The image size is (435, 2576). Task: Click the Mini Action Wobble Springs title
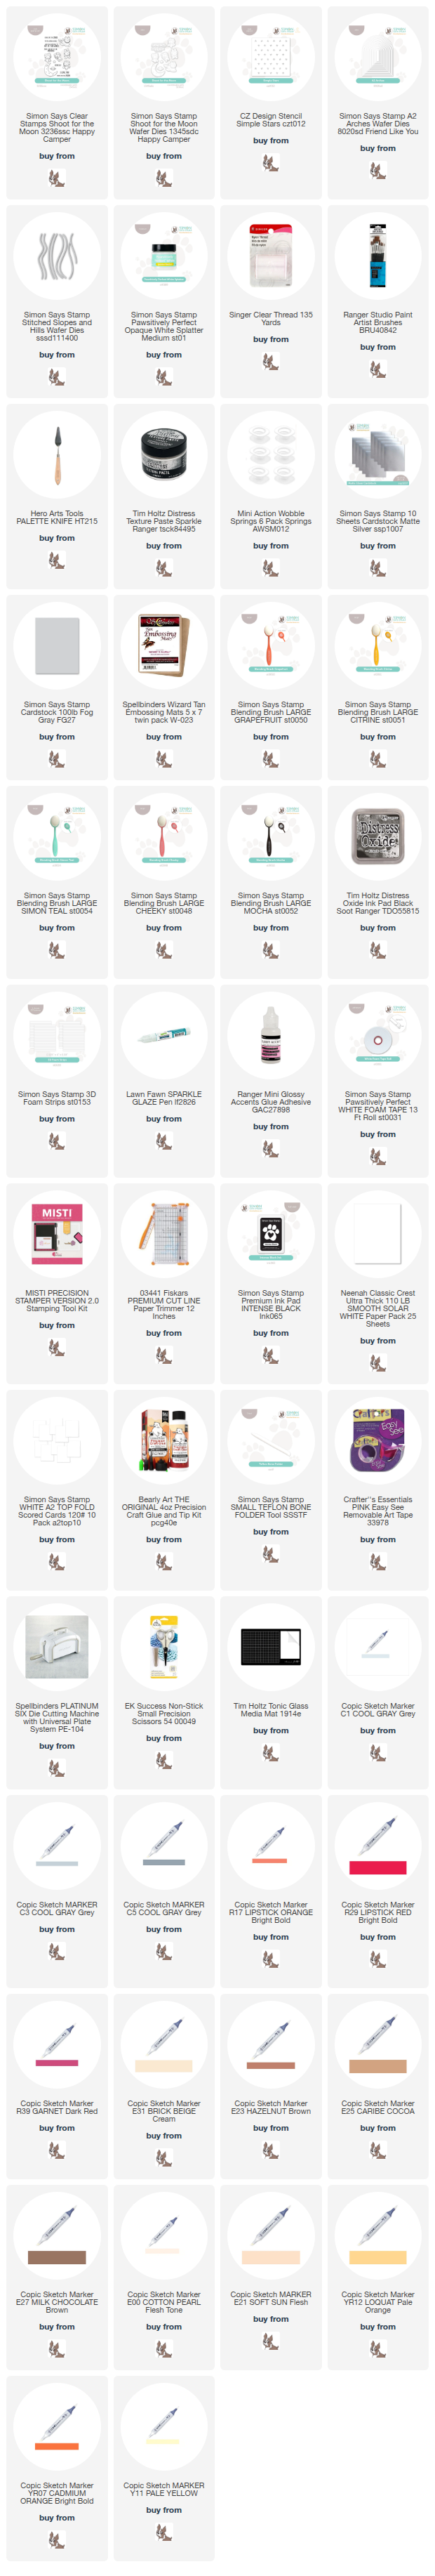(x=270, y=521)
